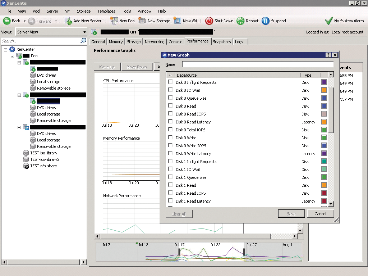
Task: Click the Shut Down icon in the toolbar
Action: [x=209, y=21]
